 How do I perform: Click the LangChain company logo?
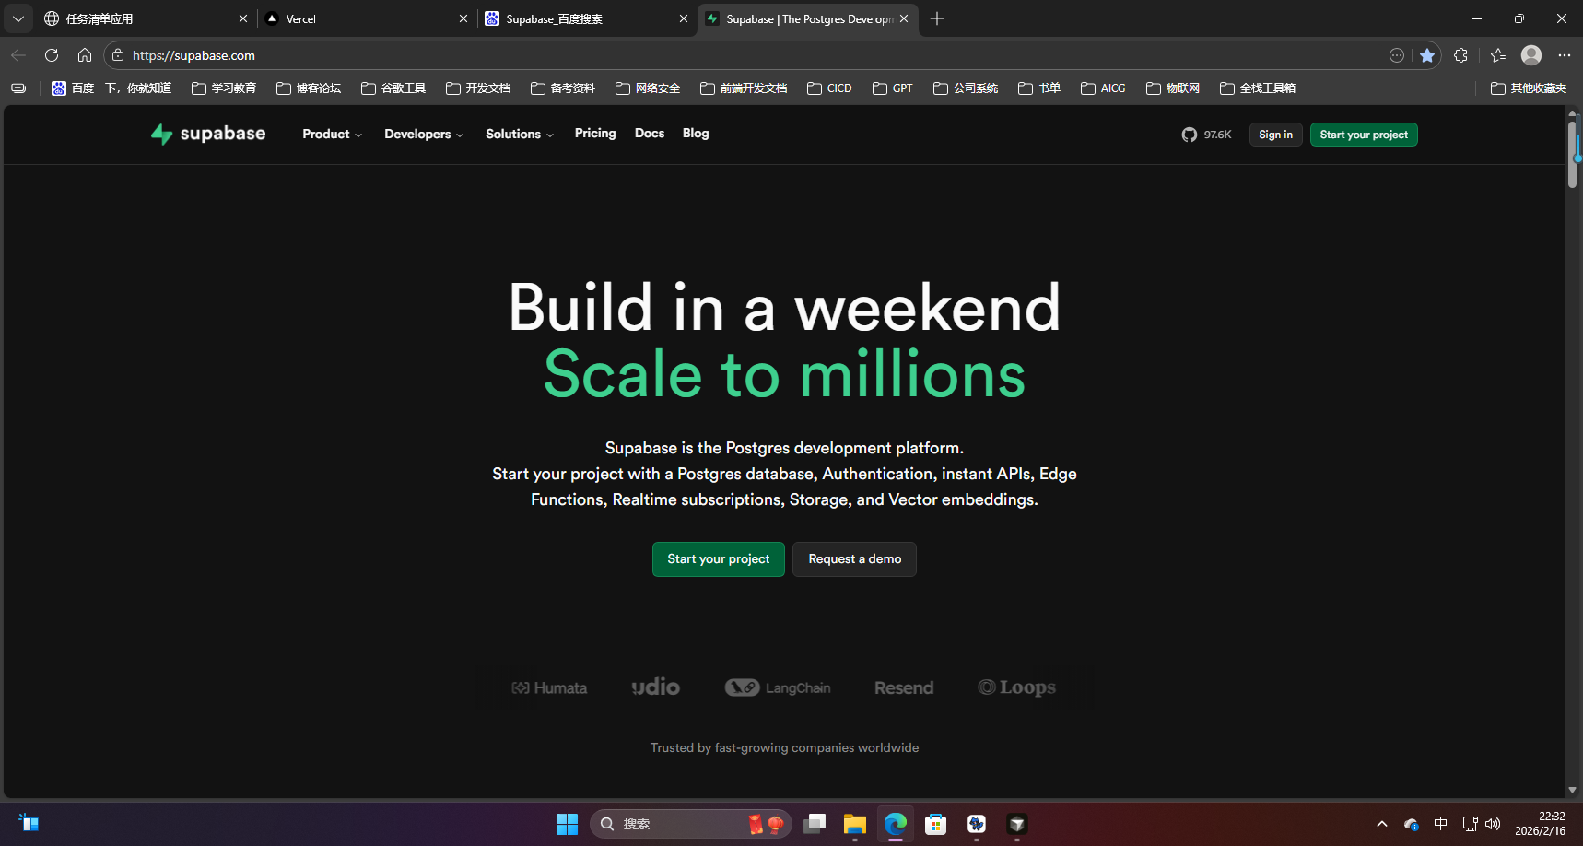click(x=778, y=687)
